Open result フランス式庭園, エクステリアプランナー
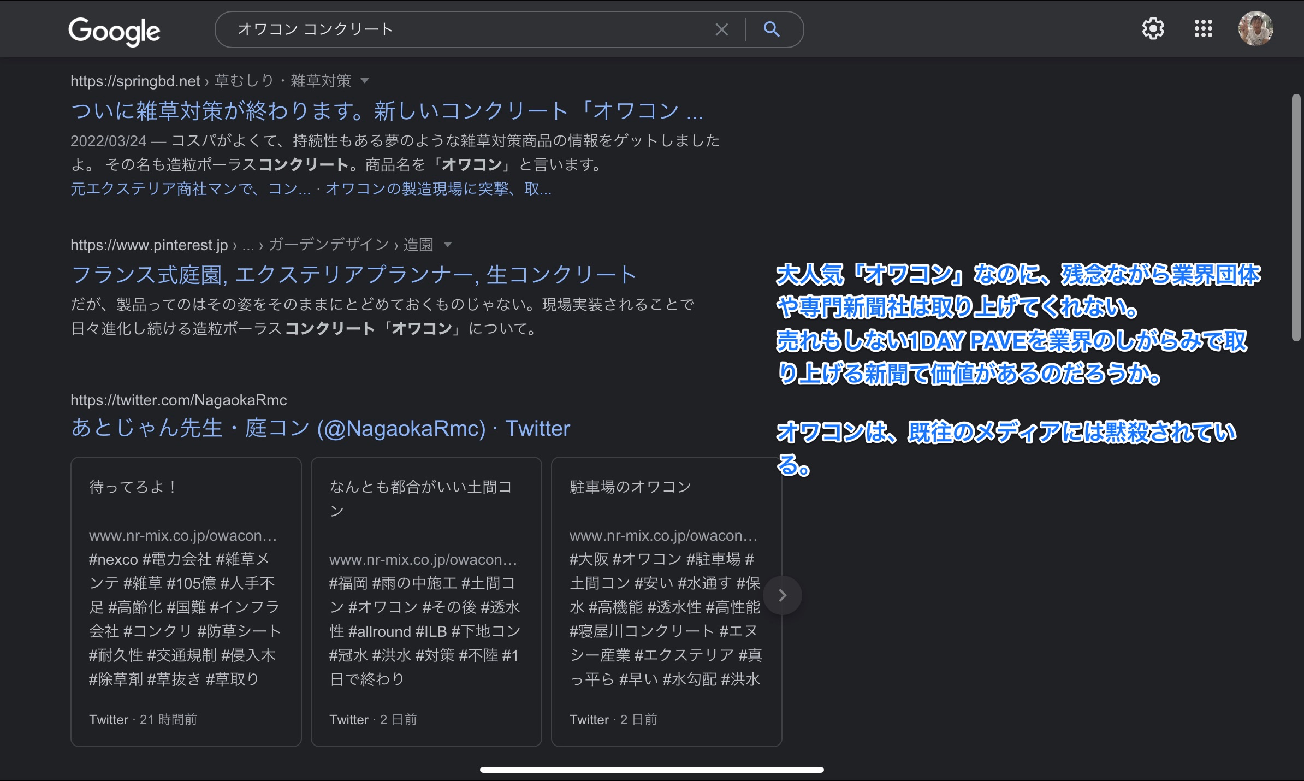Screen dimensions: 1304x781 tap(354, 275)
